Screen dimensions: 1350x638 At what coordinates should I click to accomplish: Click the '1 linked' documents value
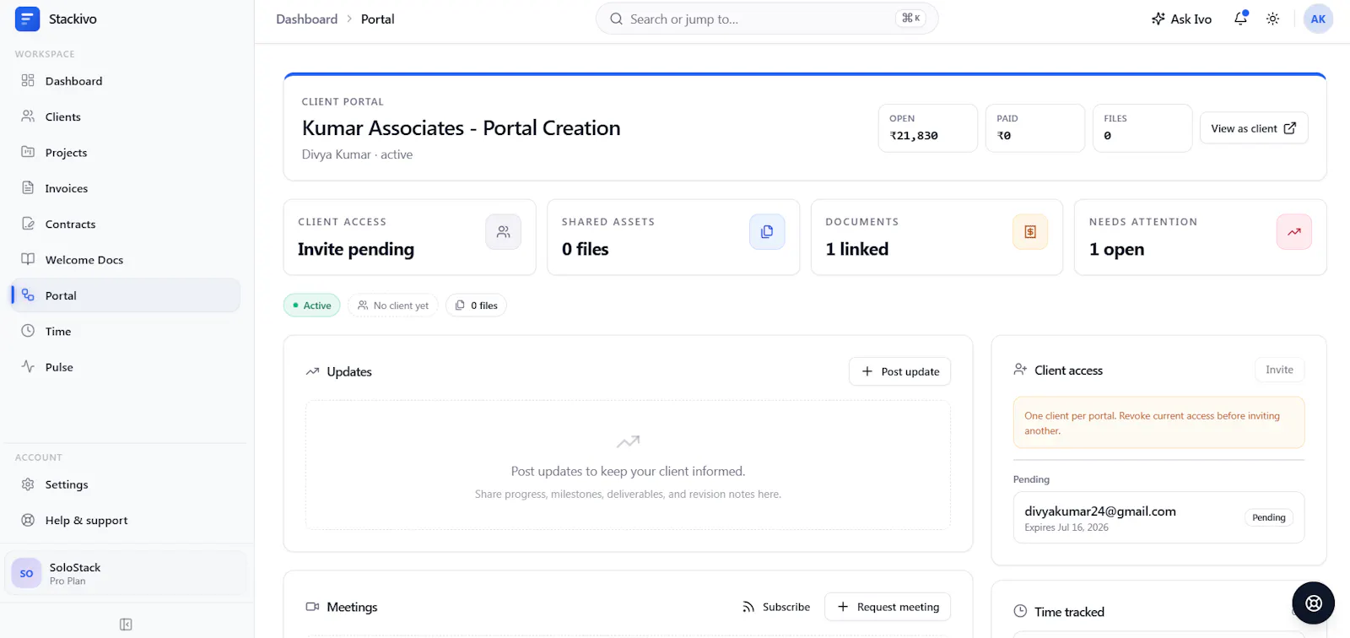point(856,249)
